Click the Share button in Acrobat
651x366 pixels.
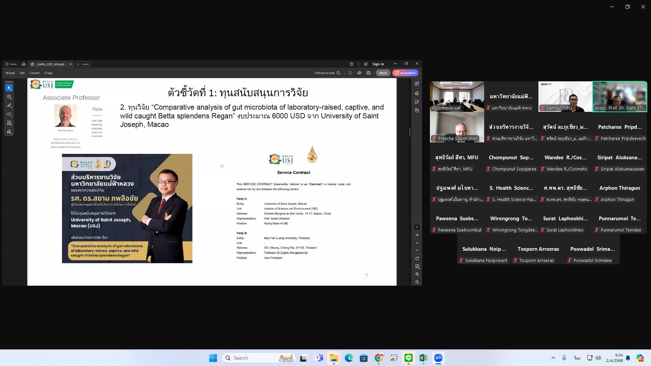(383, 73)
